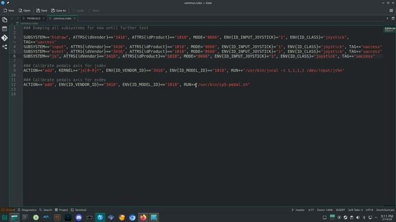Click the display configuration tray icon
The width and height of the screenshot is (396, 222).
tap(370, 218)
